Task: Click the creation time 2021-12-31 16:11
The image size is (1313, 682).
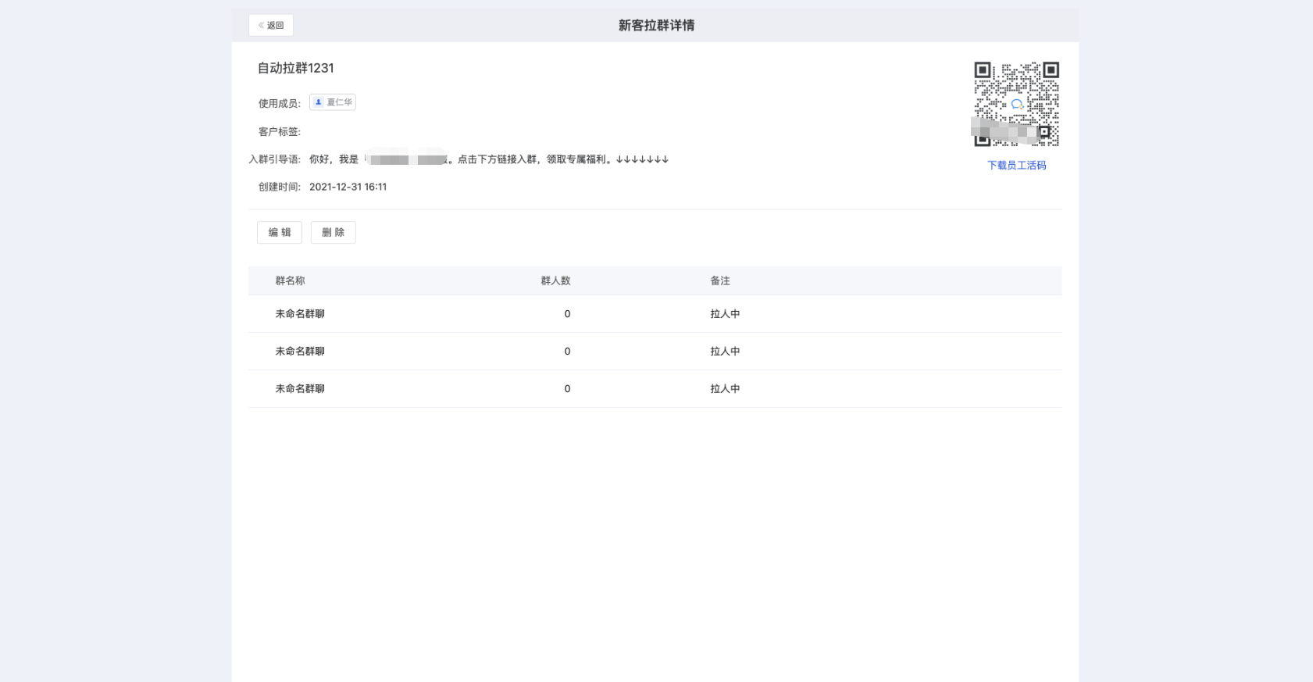Action: pyautogui.click(x=348, y=187)
